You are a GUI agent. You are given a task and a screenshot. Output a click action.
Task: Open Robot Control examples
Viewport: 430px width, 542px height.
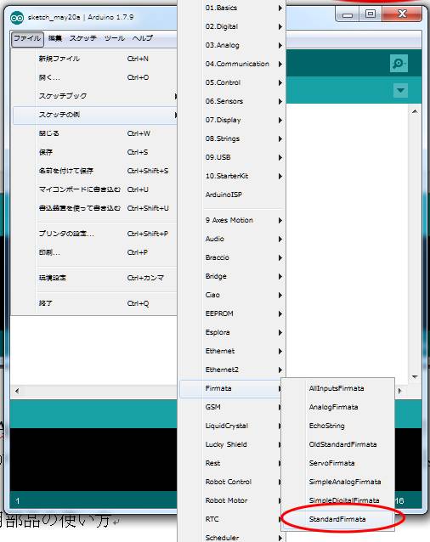pos(230,482)
